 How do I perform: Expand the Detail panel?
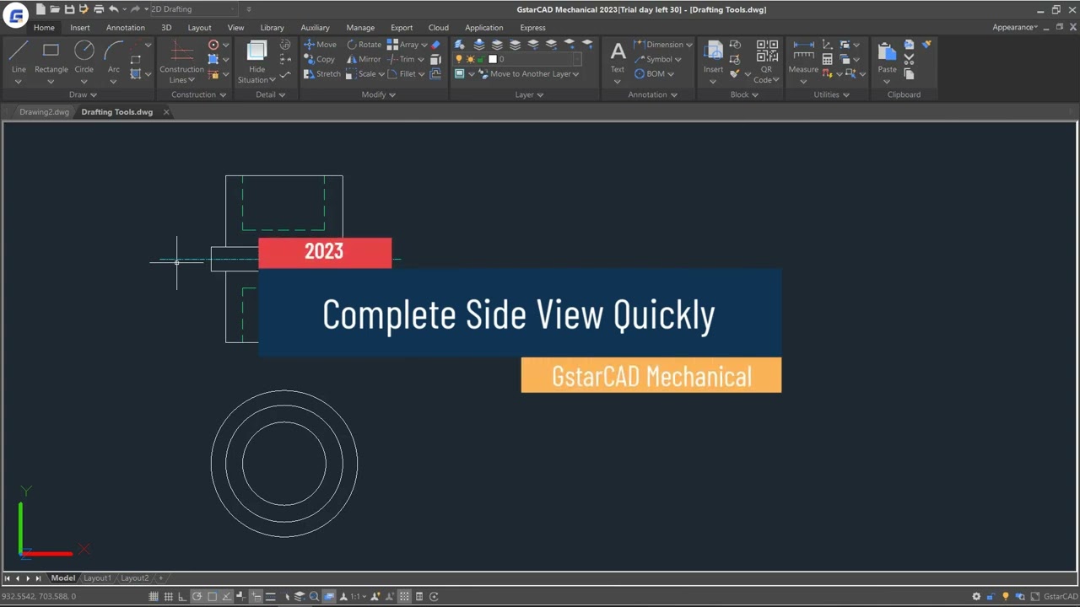[270, 94]
